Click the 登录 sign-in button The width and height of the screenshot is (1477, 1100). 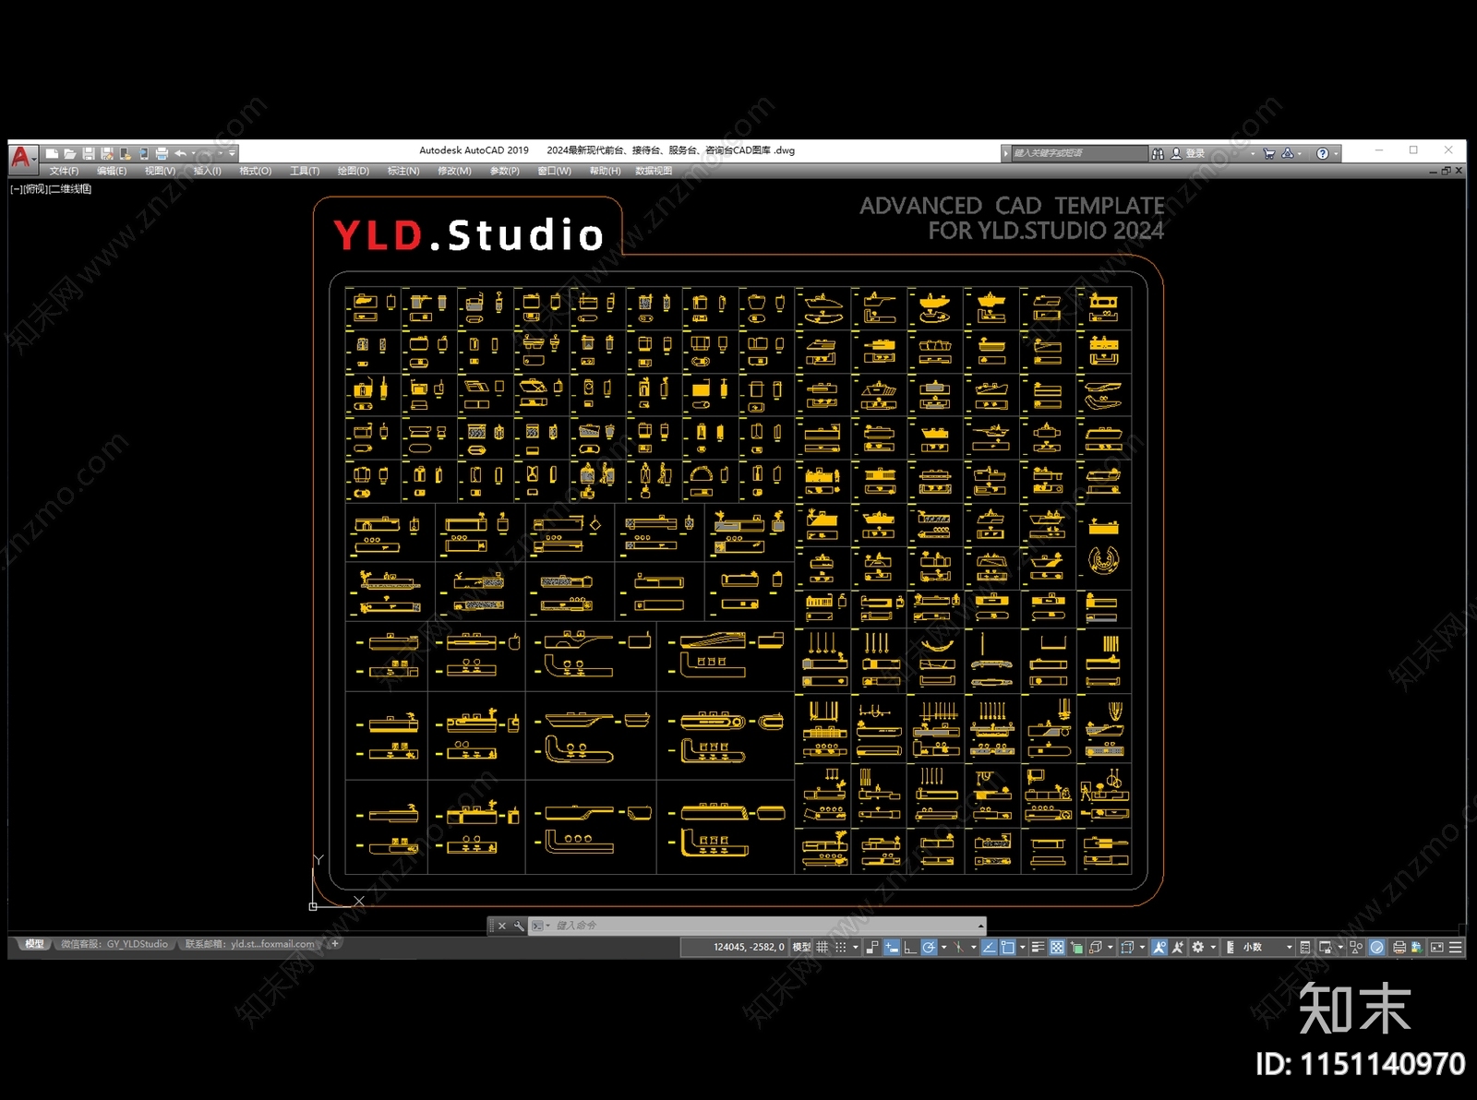click(x=1188, y=153)
